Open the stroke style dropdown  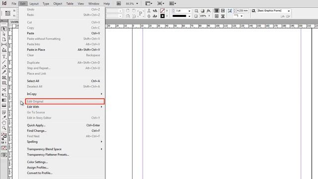click(189, 16)
